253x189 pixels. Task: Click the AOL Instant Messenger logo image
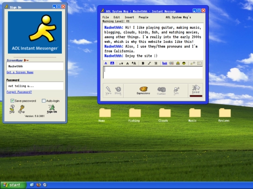pyautogui.click(x=35, y=32)
